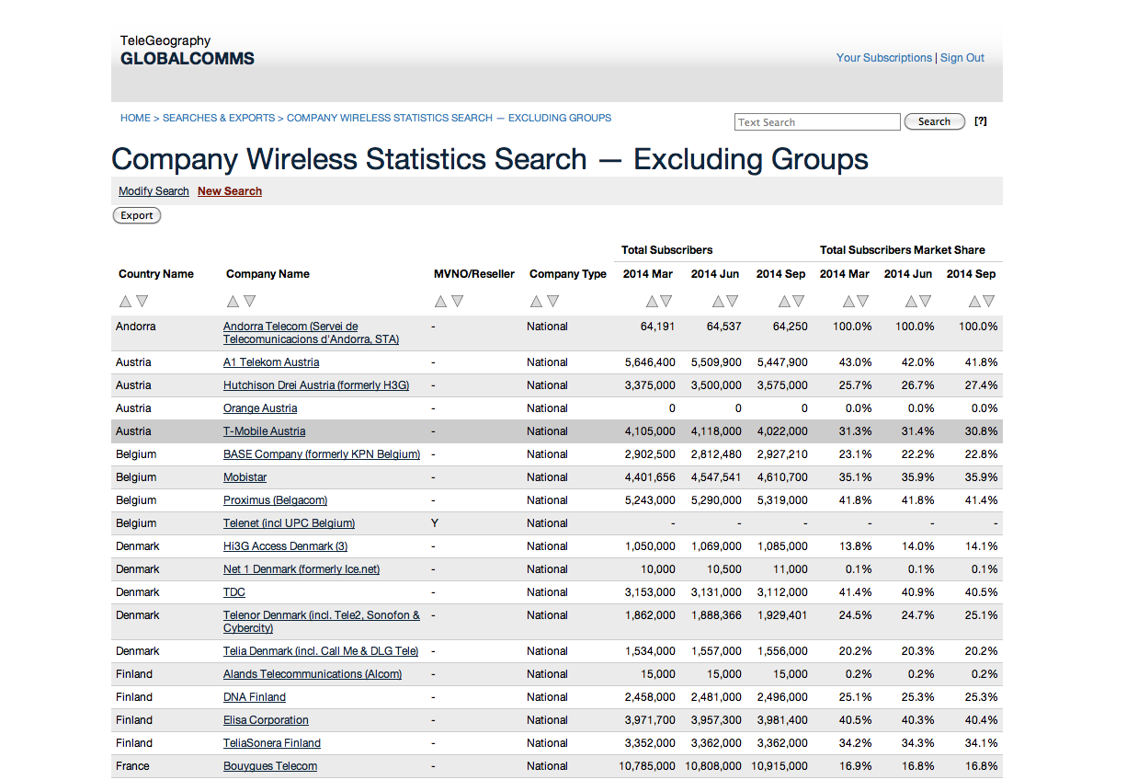Image resolution: width=1138 pixels, height=780 pixels.
Task: Open Hi3G Access Denmark (3) link
Action: [x=286, y=546]
